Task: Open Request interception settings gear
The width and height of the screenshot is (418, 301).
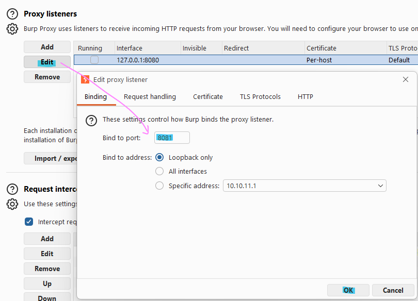Action: pyautogui.click(x=12, y=204)
